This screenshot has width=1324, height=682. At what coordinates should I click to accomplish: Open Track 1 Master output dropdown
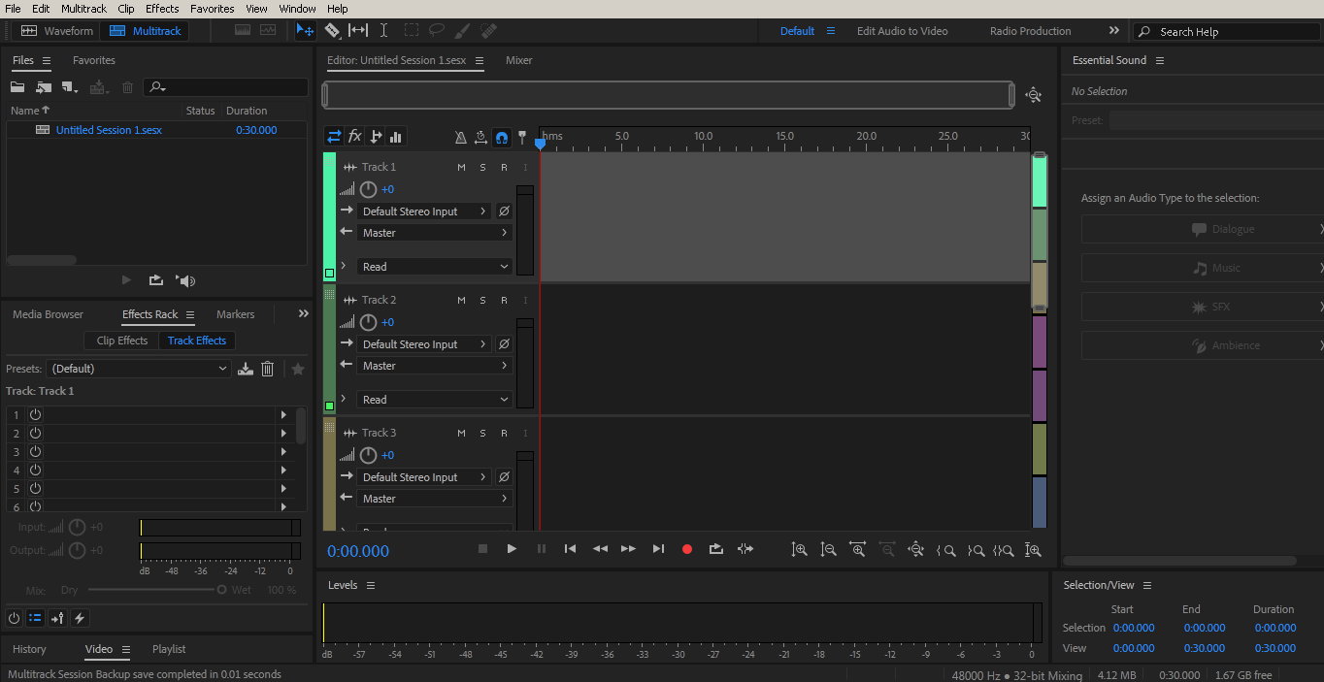click(x=434, y=233)
